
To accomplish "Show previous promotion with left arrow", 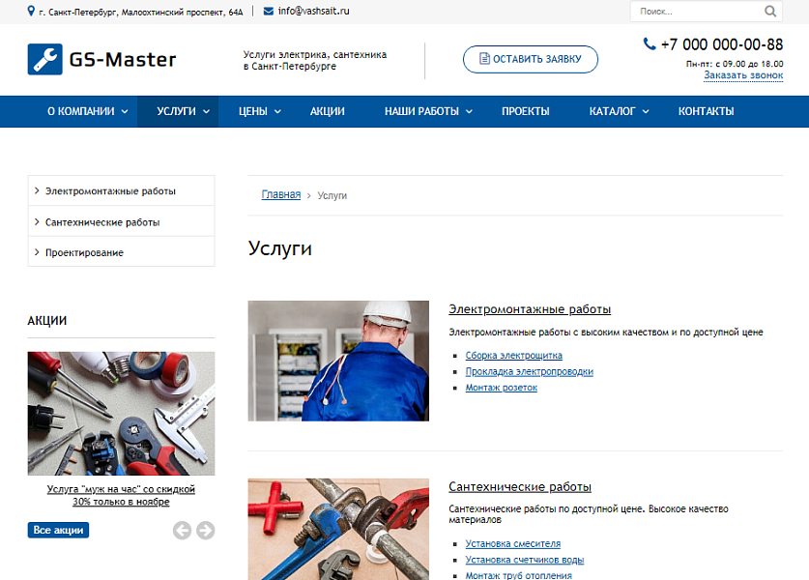I will pyautogui.click(x=182, y=530).
